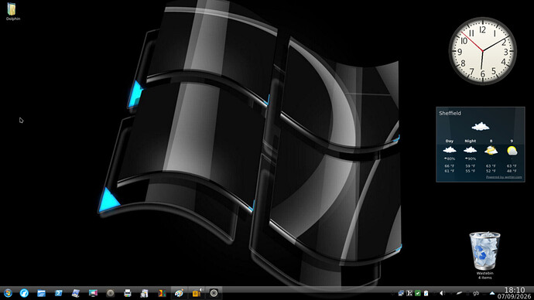This screenshot has width=534, height=300.
Task: Open the tilted document editor taskbar icon
Action: point(76,293)
